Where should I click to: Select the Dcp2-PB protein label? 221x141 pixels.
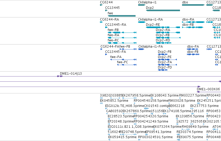[165, 52]
